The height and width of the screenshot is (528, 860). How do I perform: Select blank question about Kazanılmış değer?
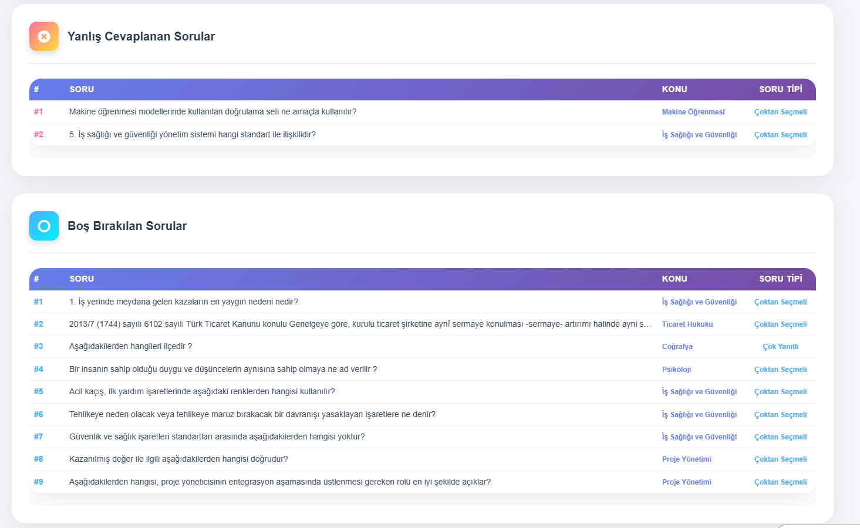click(x=178, y=459)
